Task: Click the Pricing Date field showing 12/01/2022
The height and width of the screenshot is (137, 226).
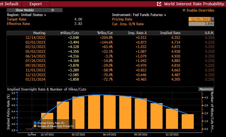Action: coord(200,19)
